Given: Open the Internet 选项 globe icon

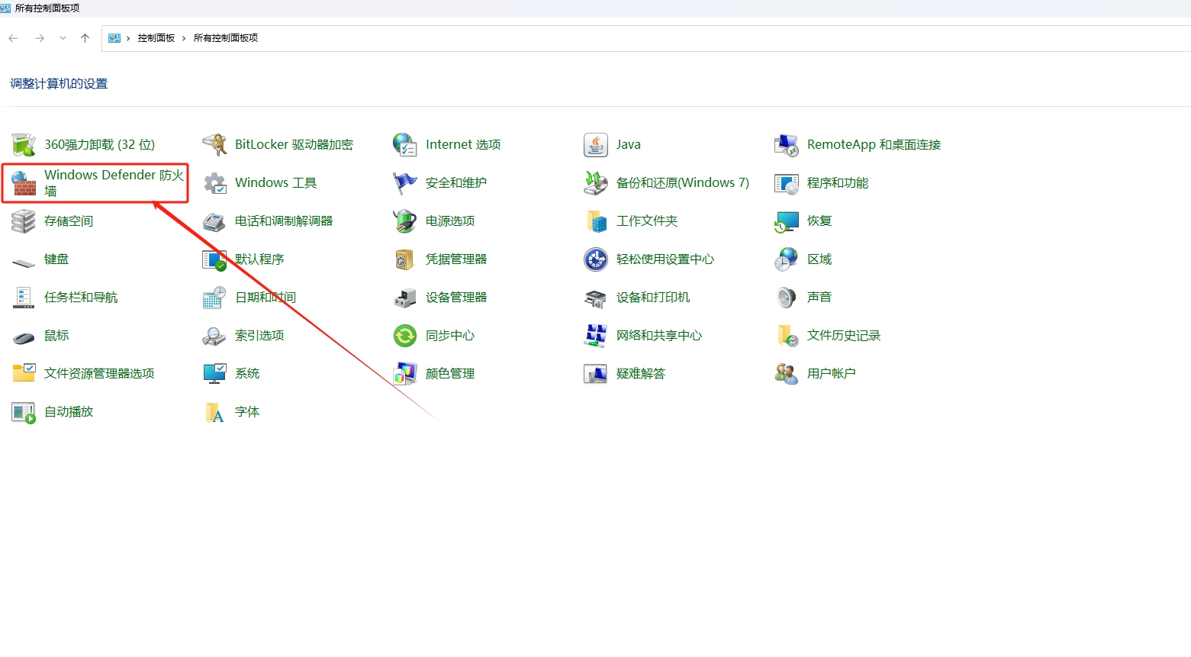Looking at the screenshot, I should (x=405, y=144).
